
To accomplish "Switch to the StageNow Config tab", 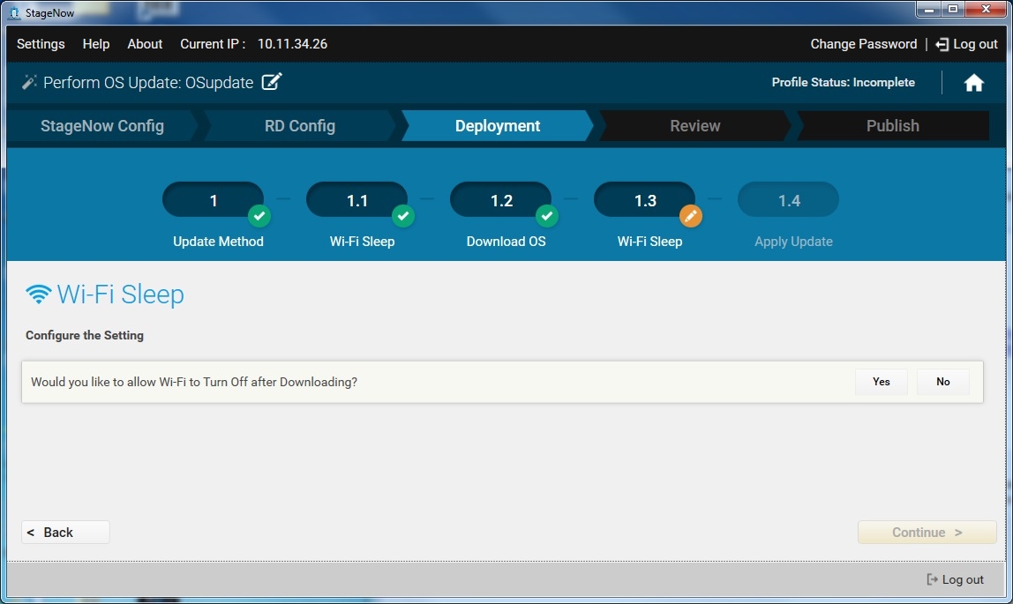I will point(102,126).
